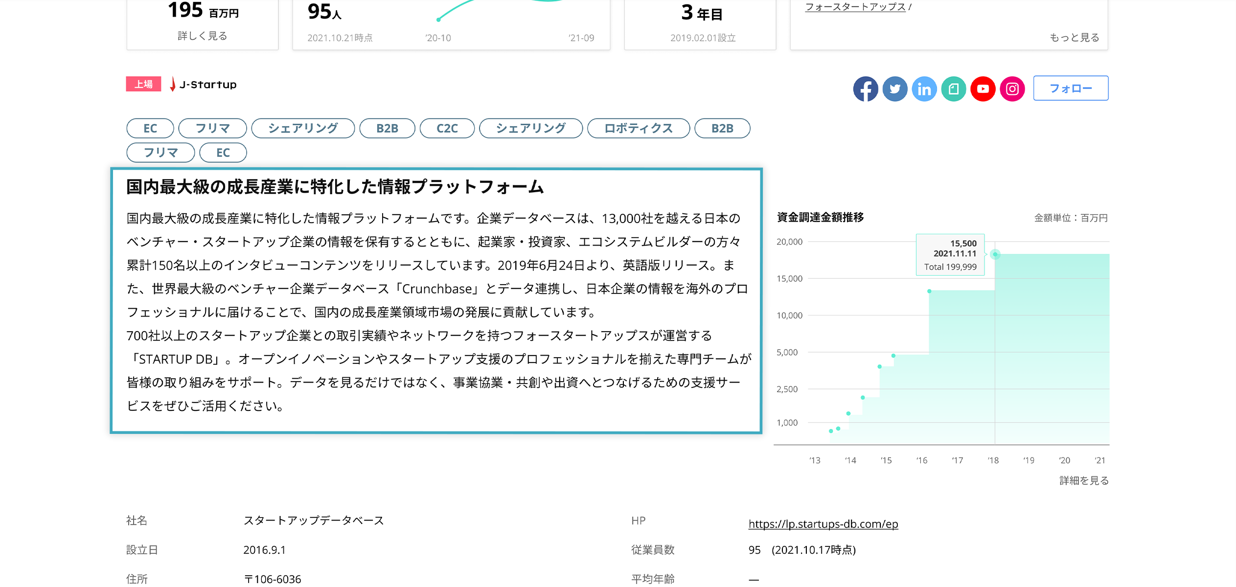Viewport: 1236px width, 587px height.
Task: Click the J-Startup logo badge
Action: (203, 84)
